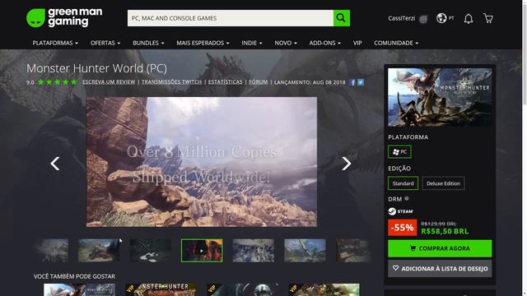Viewport: 527px width, 296px height.
Task: Expand the Plataformas menu
Action: point(55,43)
